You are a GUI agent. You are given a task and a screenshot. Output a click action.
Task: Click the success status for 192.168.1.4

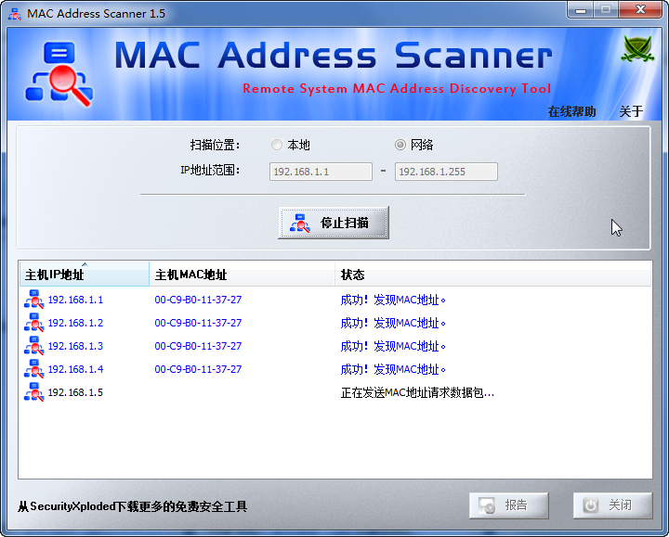click(x=393, y=369)
